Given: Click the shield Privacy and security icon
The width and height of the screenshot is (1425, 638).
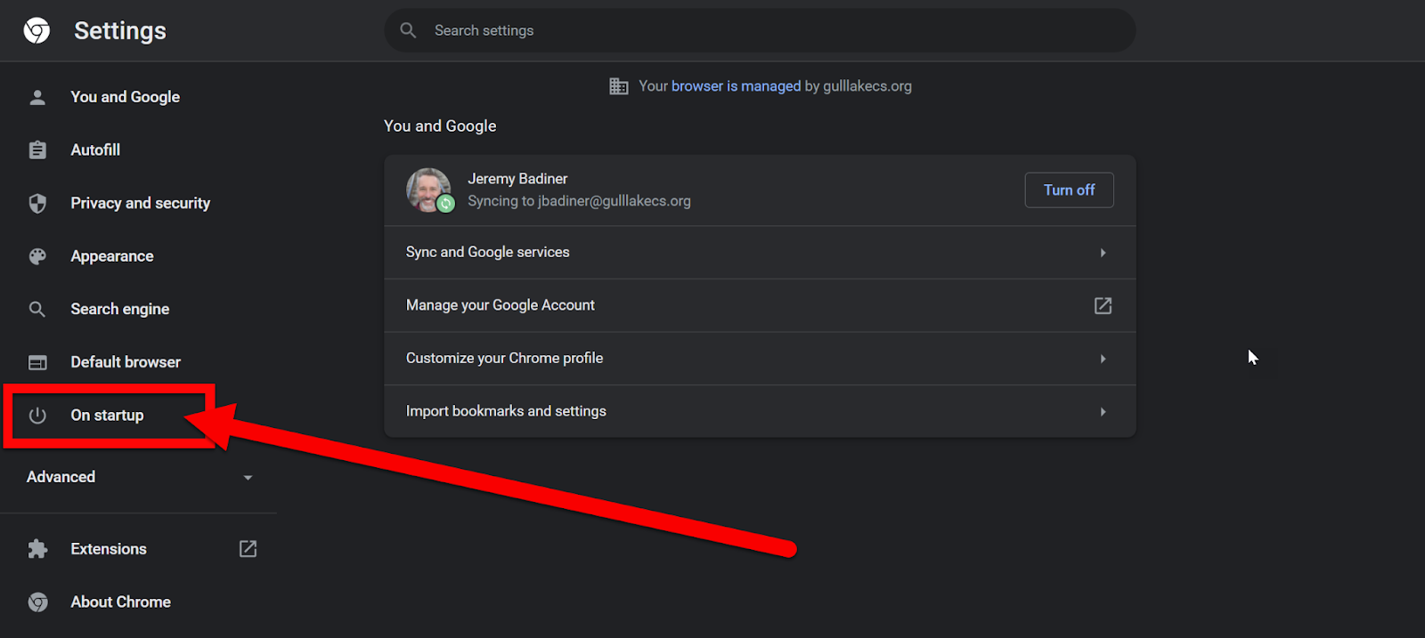Looking at the screenshot, I should click(x=37, y=203).
